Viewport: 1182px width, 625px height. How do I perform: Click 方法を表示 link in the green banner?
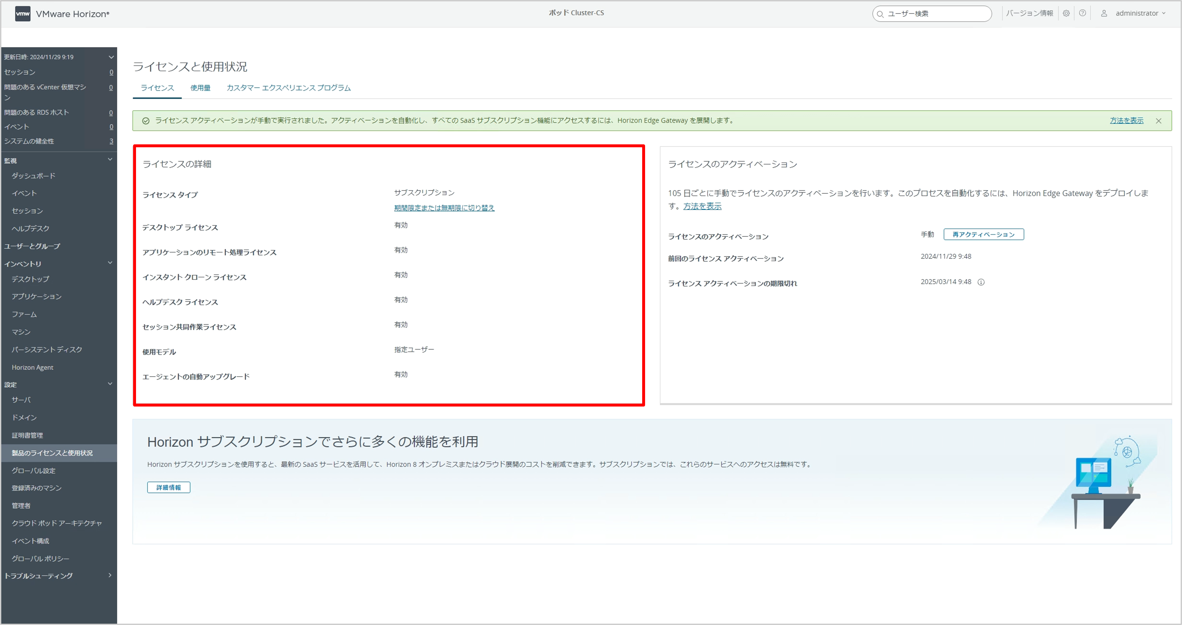pyautogui.click(x=1127, y=121)
